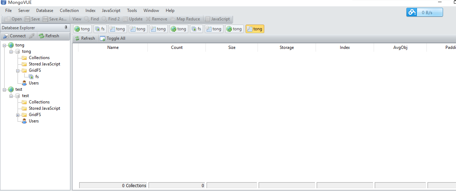456x191 pixels.
Task: Click the Size column header
Action: pyautogui.click(x=232, y=47)
